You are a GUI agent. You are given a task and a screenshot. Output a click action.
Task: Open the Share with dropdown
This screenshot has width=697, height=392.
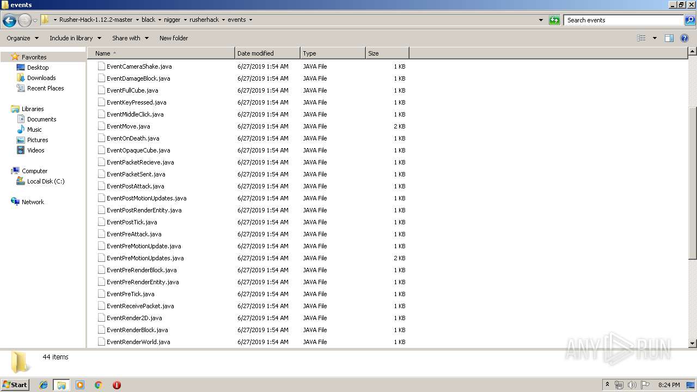[131, 38]
